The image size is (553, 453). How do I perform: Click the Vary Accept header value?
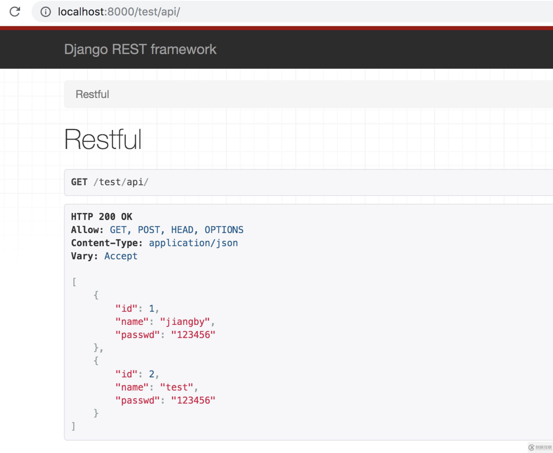(x=121, y=256)
